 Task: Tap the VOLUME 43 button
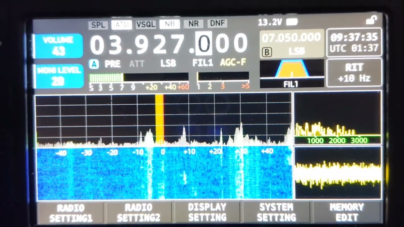(58, 46)
